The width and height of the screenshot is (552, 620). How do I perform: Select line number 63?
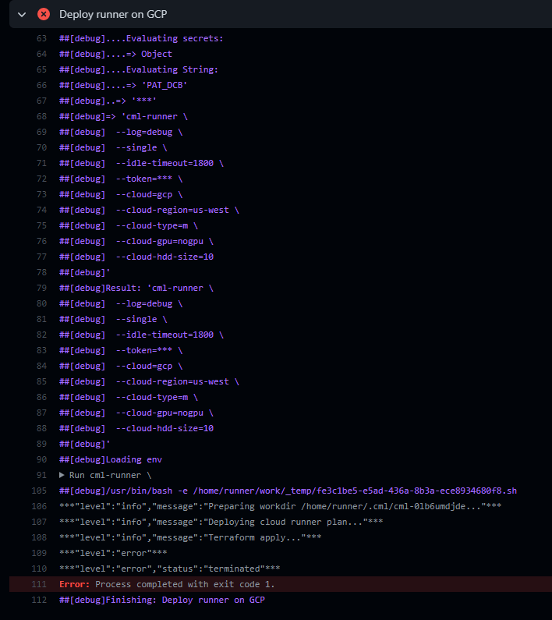point(41,38)
